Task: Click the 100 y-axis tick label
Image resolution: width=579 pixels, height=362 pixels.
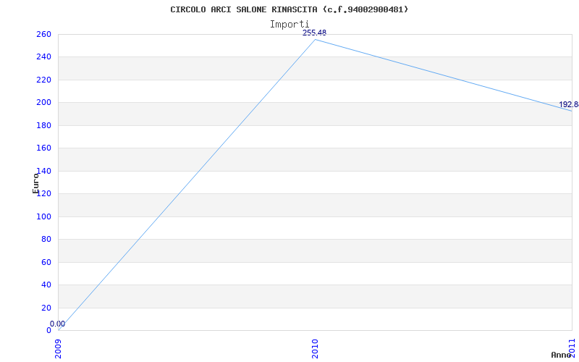Action: click(x=43, y=216)
